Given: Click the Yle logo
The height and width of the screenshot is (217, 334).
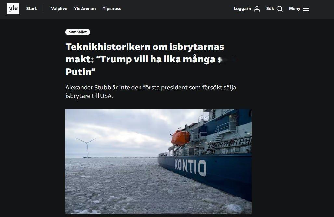Looking at the screenshot, I should tap(13, 8).
